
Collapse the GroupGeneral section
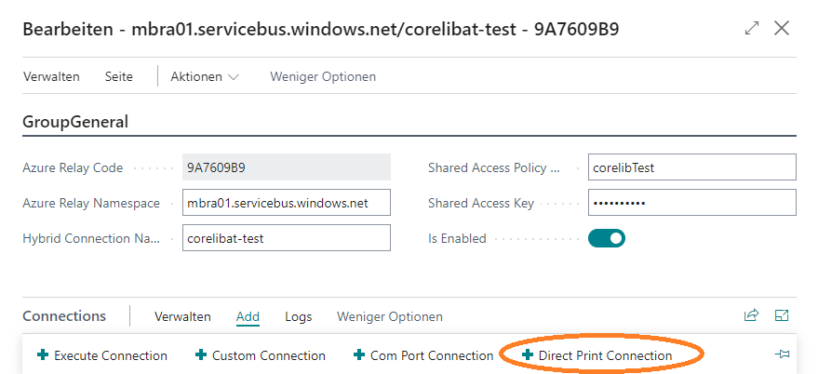[75, 121]
